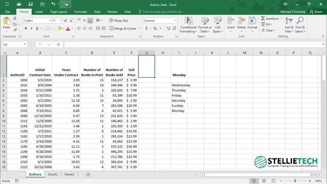
Task: Increase font size with the larger A
Action: 65,20
